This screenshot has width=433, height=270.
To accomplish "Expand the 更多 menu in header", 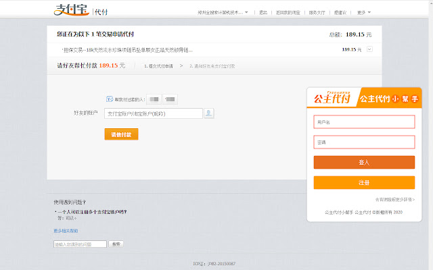I will coord(364,12).
